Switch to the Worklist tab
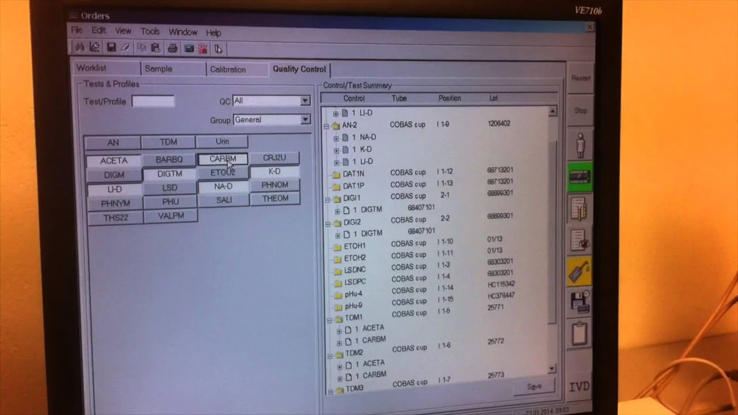Viewport: 738px width, 415px height. [107, 68]
